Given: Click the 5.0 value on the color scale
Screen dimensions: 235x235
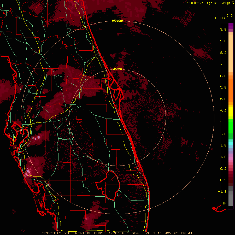Looking at the screenshot, I should click(223, 99).
